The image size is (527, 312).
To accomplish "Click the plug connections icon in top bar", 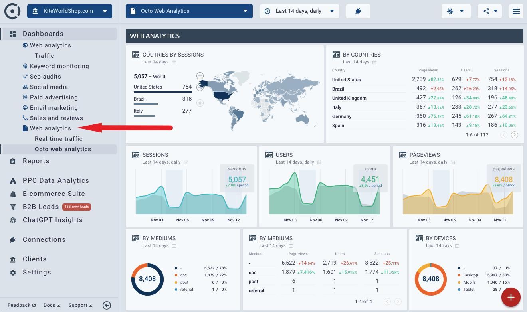I will (358, 11).
